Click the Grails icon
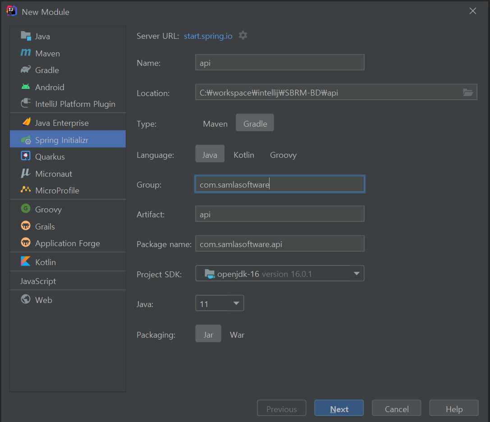 [26, 225]
